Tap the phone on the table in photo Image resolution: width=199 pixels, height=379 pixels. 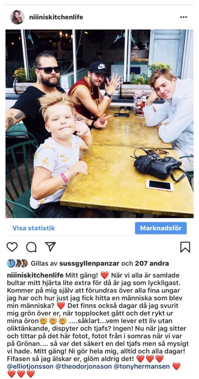coord(160,185)
